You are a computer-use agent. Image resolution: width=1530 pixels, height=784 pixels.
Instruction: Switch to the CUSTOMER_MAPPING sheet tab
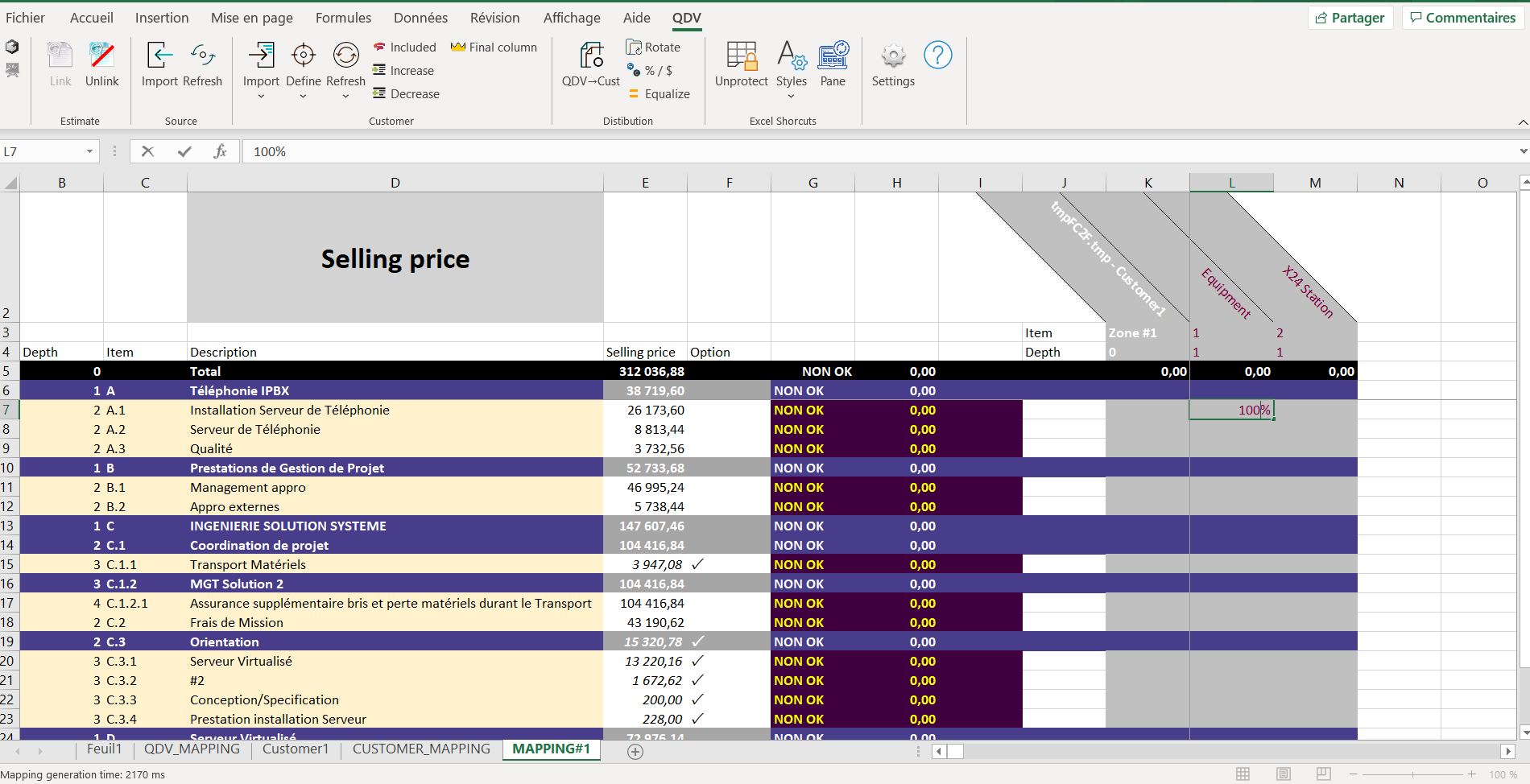(x=421, y=749)
